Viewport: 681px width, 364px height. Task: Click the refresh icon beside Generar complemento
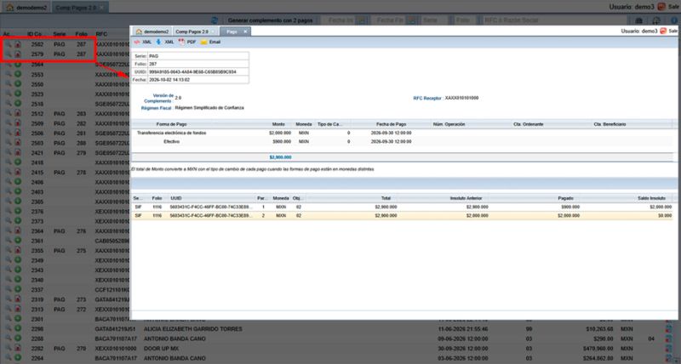tap(215, 20)
